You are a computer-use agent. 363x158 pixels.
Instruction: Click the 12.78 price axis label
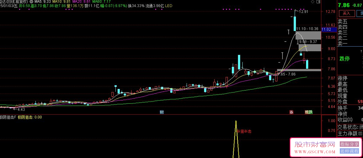tap(330, 12)
